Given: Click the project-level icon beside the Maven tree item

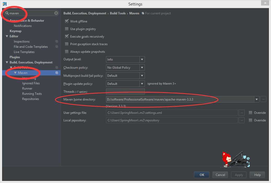Looking at the screenshot, I should point(57,73).
